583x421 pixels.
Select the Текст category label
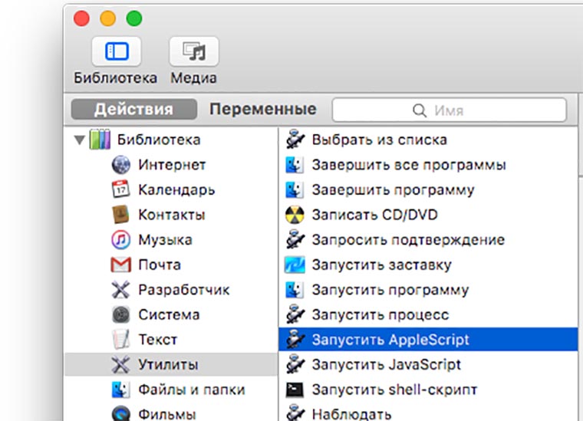158,340
